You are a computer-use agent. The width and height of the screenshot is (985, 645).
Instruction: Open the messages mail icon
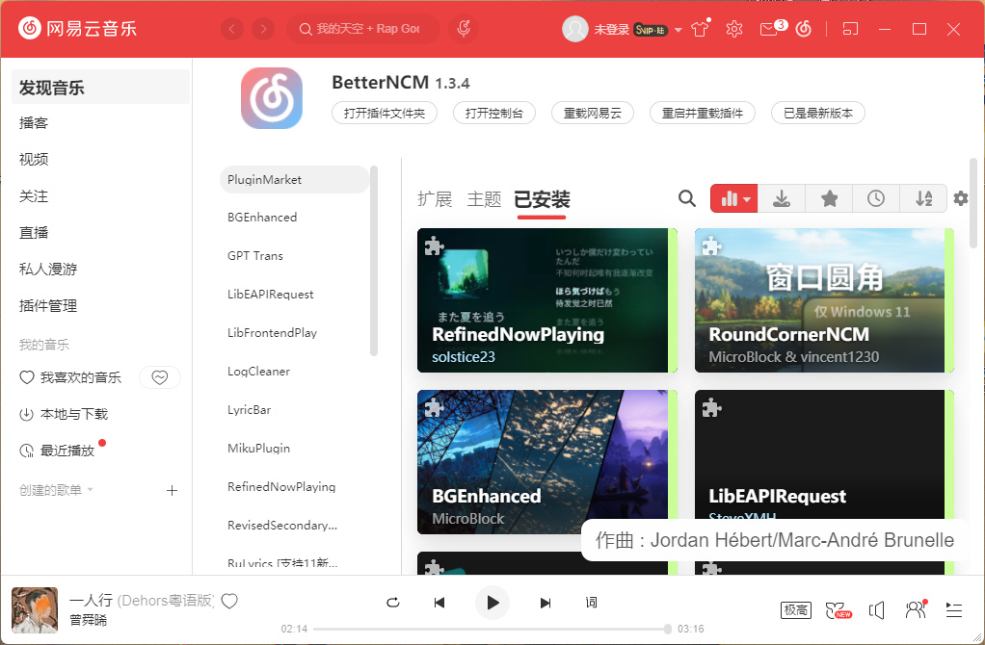click(769, 29)
